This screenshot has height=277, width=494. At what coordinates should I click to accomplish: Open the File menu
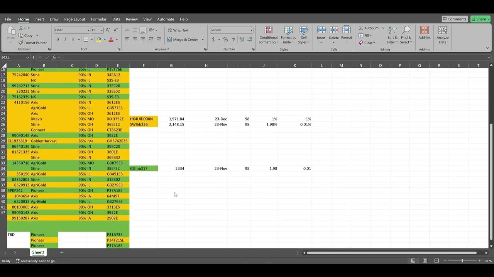[8, 19]
